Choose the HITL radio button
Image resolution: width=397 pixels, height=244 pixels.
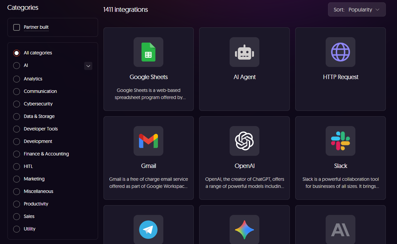(x=17, y=167)
